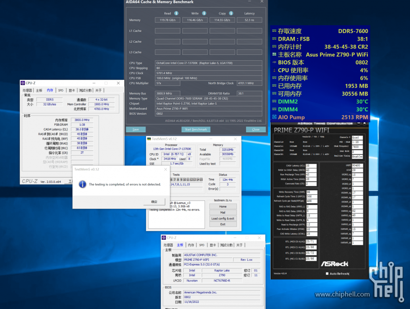This screenshot has width=410, height=309.
Task: Select SPD tab in CPU-Z mainboard window
Action: [202, 245]
